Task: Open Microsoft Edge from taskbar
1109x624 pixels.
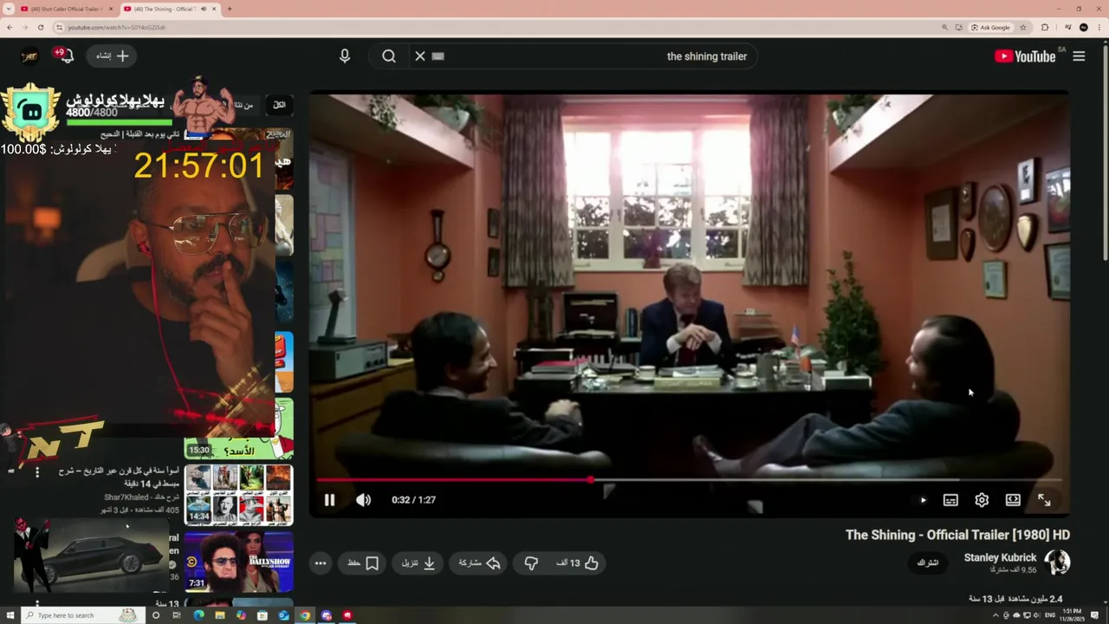Action: 198,615
